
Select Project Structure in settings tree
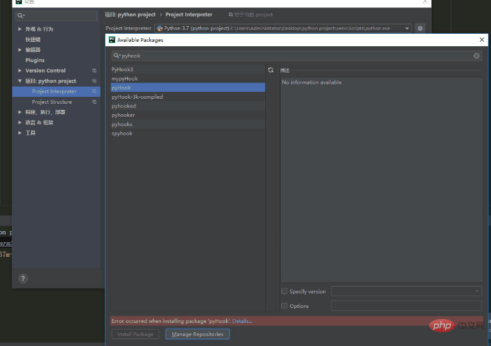(x=52, y=102)
